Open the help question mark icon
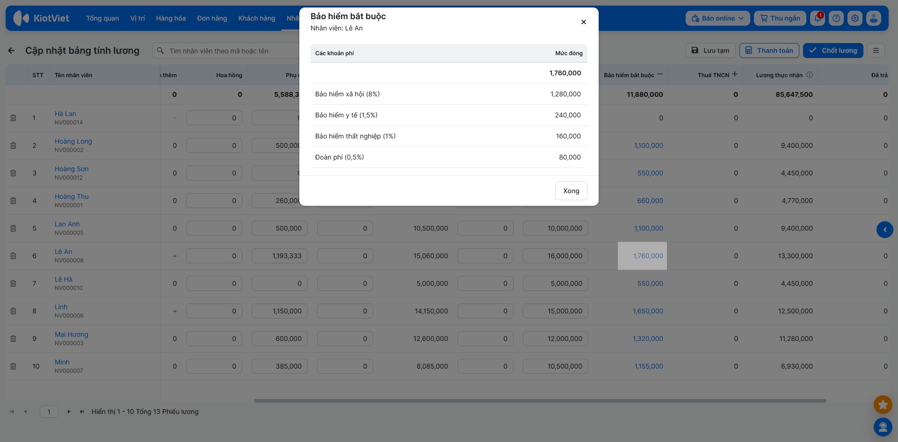Screen dimensions: 898x442 pos(836,18)
